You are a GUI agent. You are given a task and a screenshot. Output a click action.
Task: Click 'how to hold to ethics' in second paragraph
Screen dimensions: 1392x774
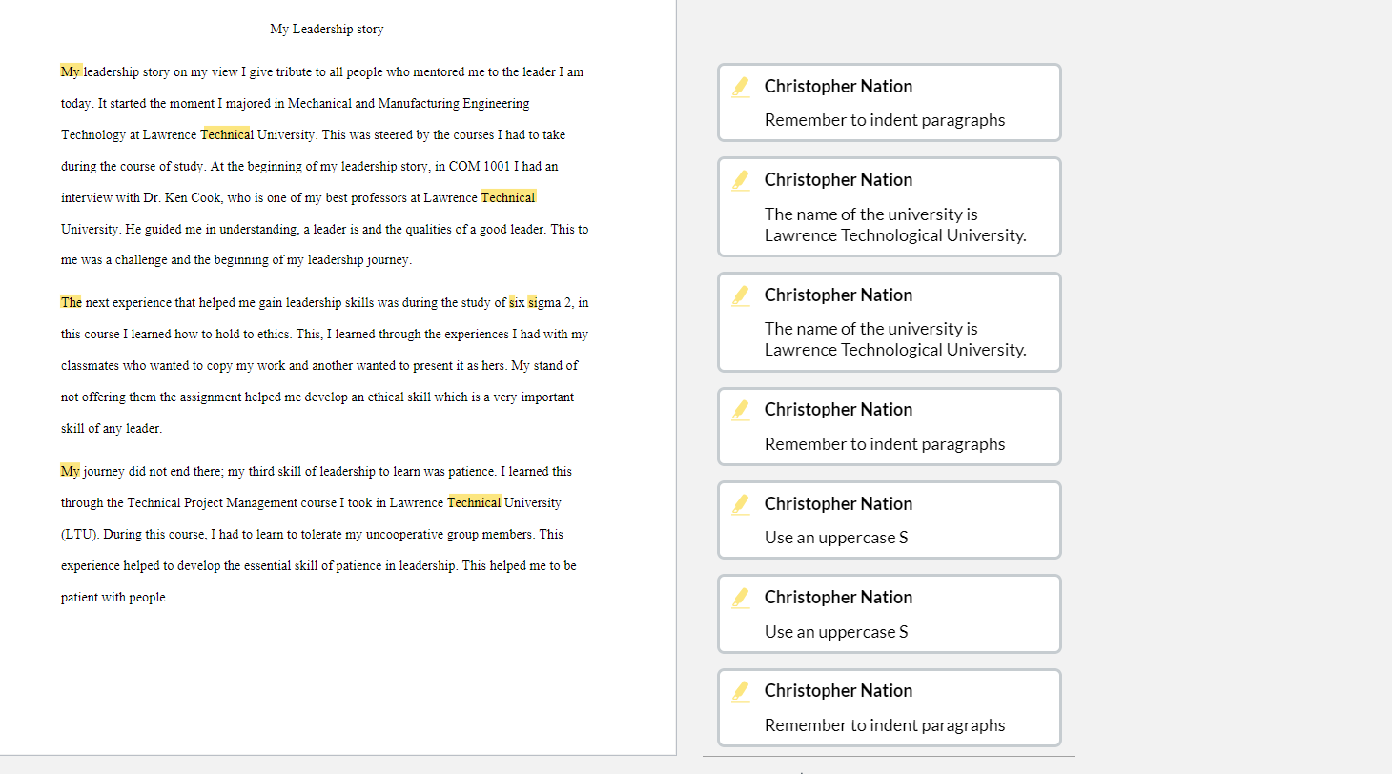[x=232, y=334]
